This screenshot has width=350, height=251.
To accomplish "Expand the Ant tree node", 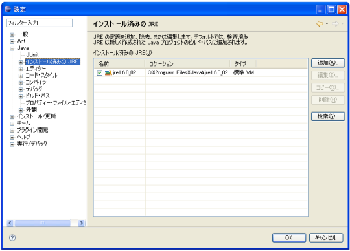I will 12,41.
